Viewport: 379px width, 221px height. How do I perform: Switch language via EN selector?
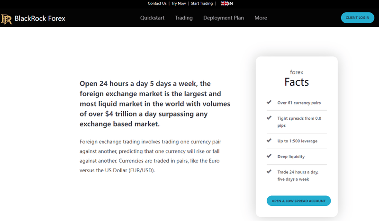[230, 3]
